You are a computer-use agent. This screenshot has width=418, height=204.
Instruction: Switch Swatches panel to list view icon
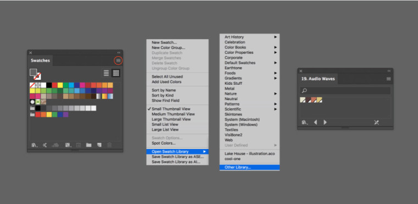[x=106, y=73]
